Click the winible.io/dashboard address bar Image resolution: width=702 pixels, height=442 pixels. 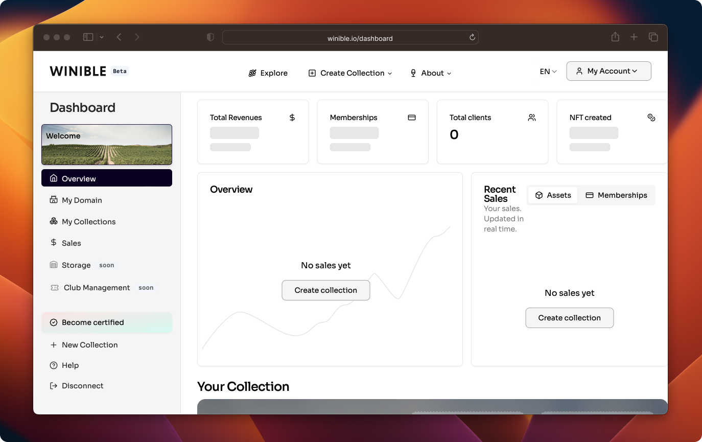click(x=350, y=37)
